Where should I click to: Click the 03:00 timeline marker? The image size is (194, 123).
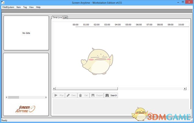click(x=107, y=25)
